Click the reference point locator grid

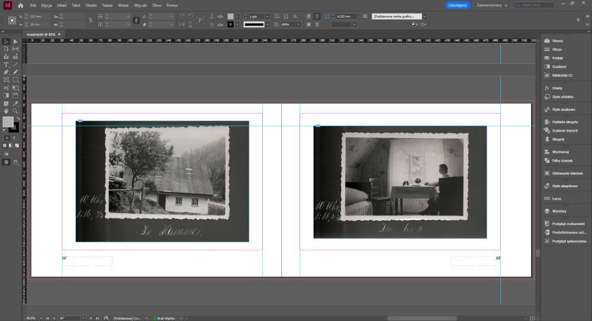point(12,20)
